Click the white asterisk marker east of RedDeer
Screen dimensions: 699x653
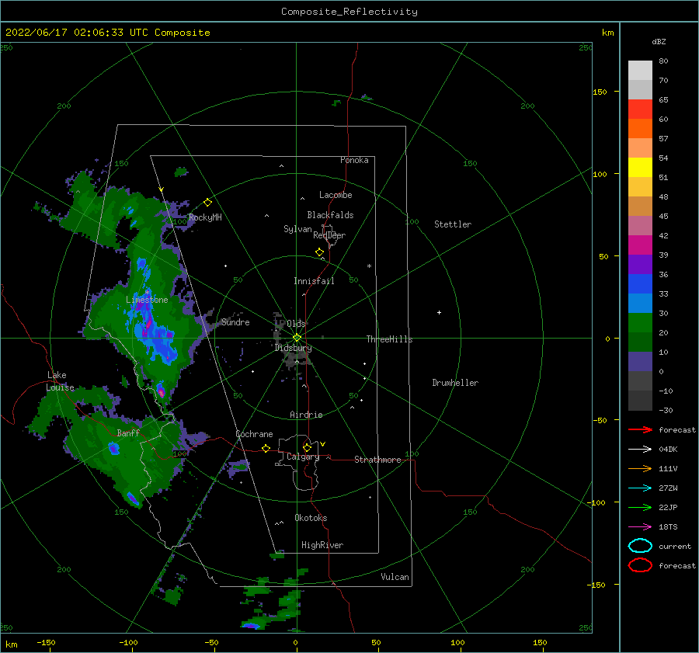[x=369, y=266]
